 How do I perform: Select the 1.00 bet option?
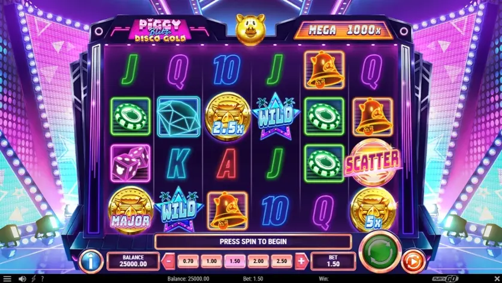tap(211, 261)
